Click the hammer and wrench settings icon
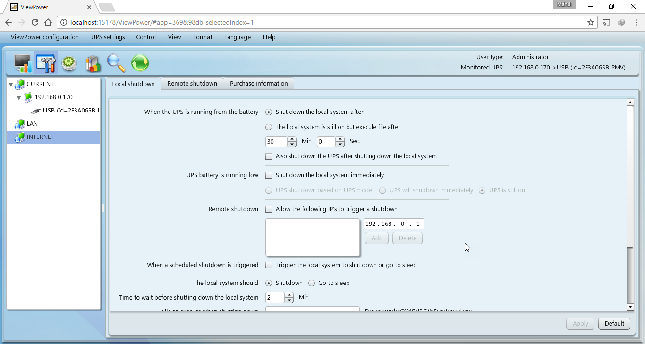 point(46,63)
